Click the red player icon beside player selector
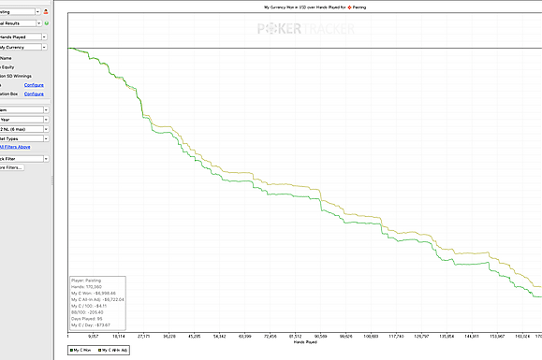Viewport: 542px width, 360px height. (x=46, y=12)
